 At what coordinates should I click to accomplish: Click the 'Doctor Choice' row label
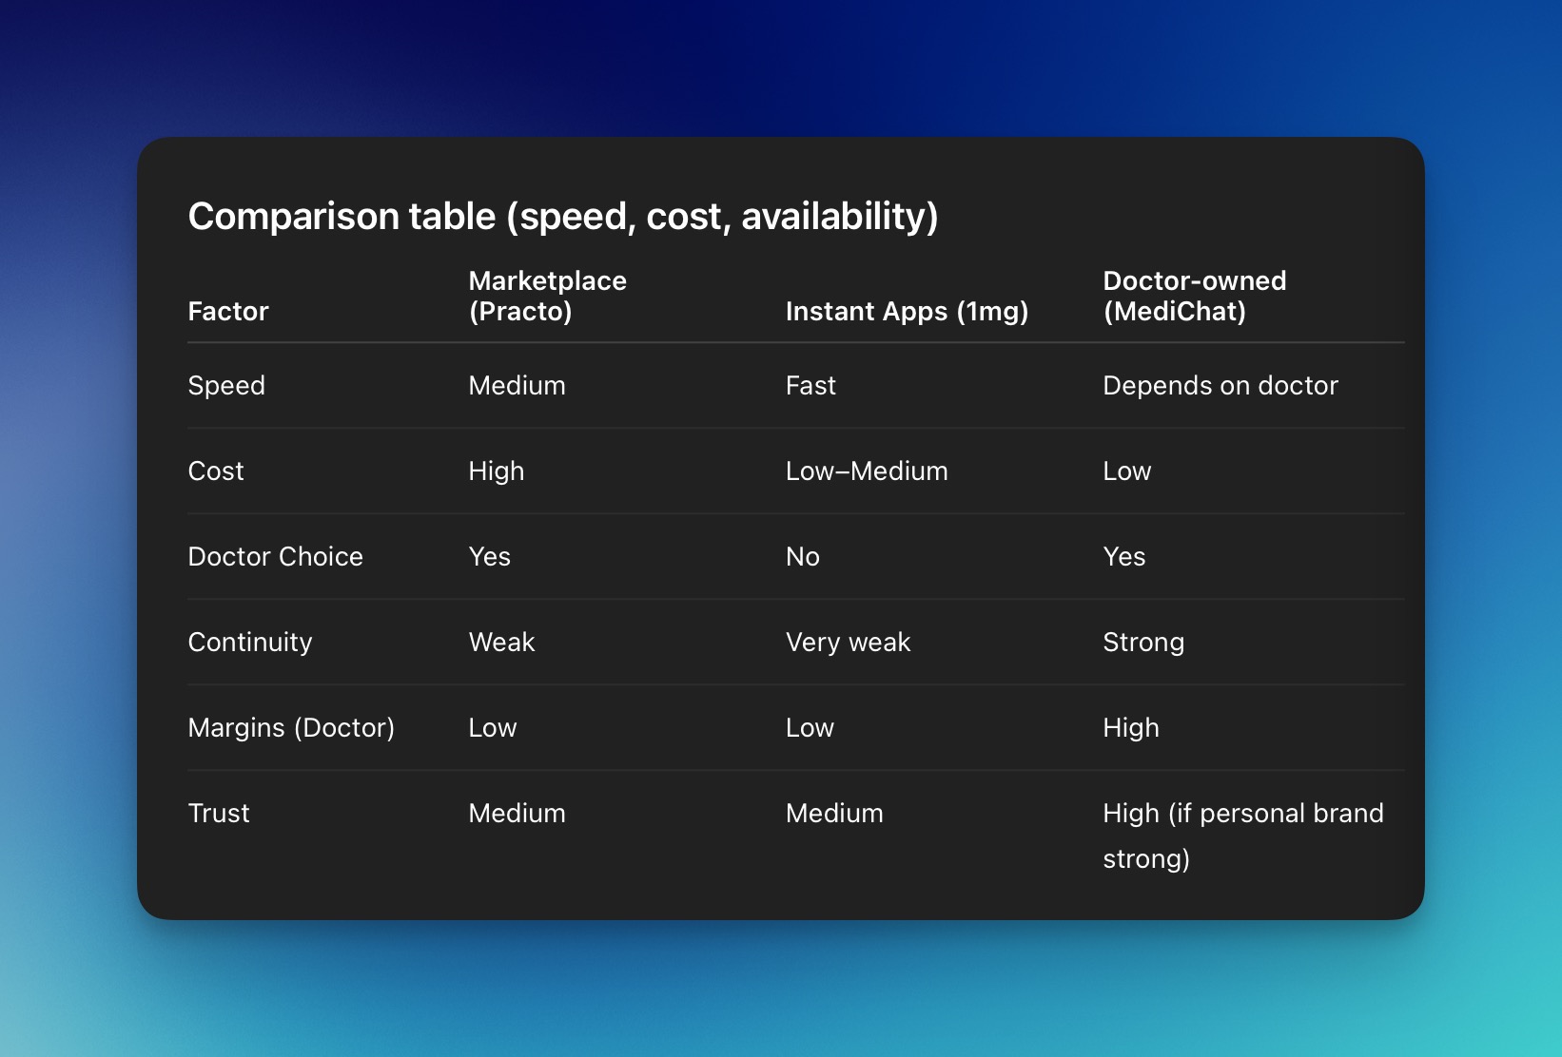[275, 557]
